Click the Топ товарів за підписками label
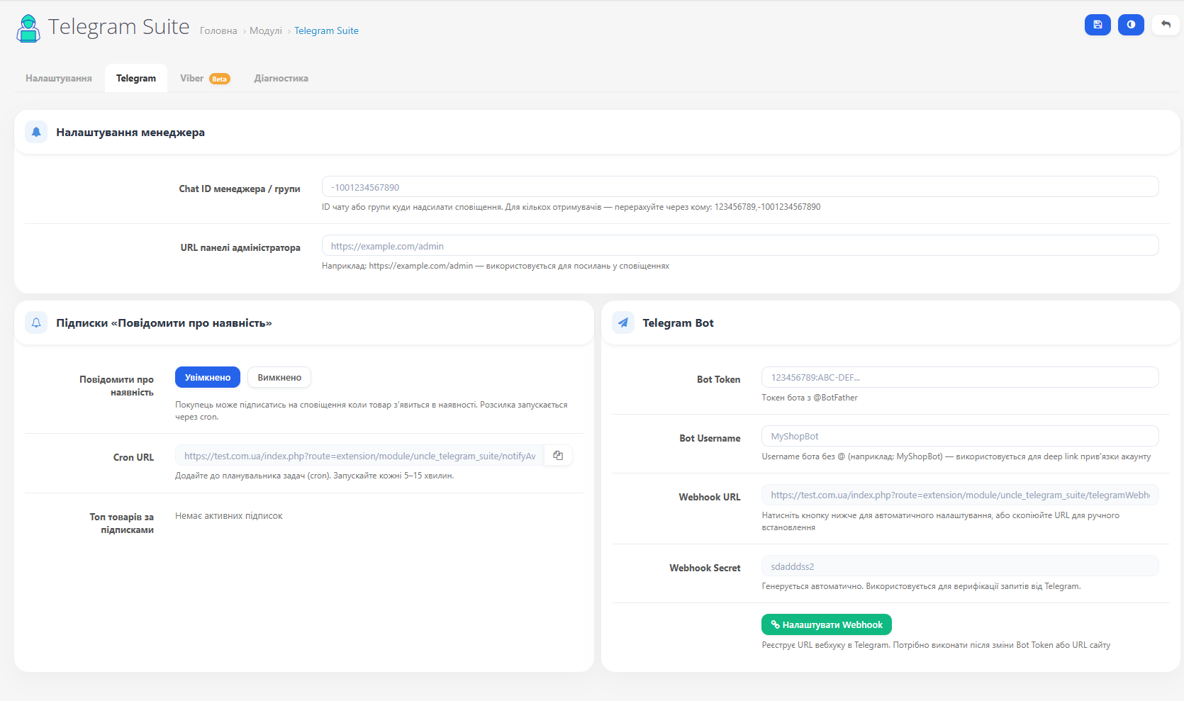The image size is (1184, 701). (121, 523)
